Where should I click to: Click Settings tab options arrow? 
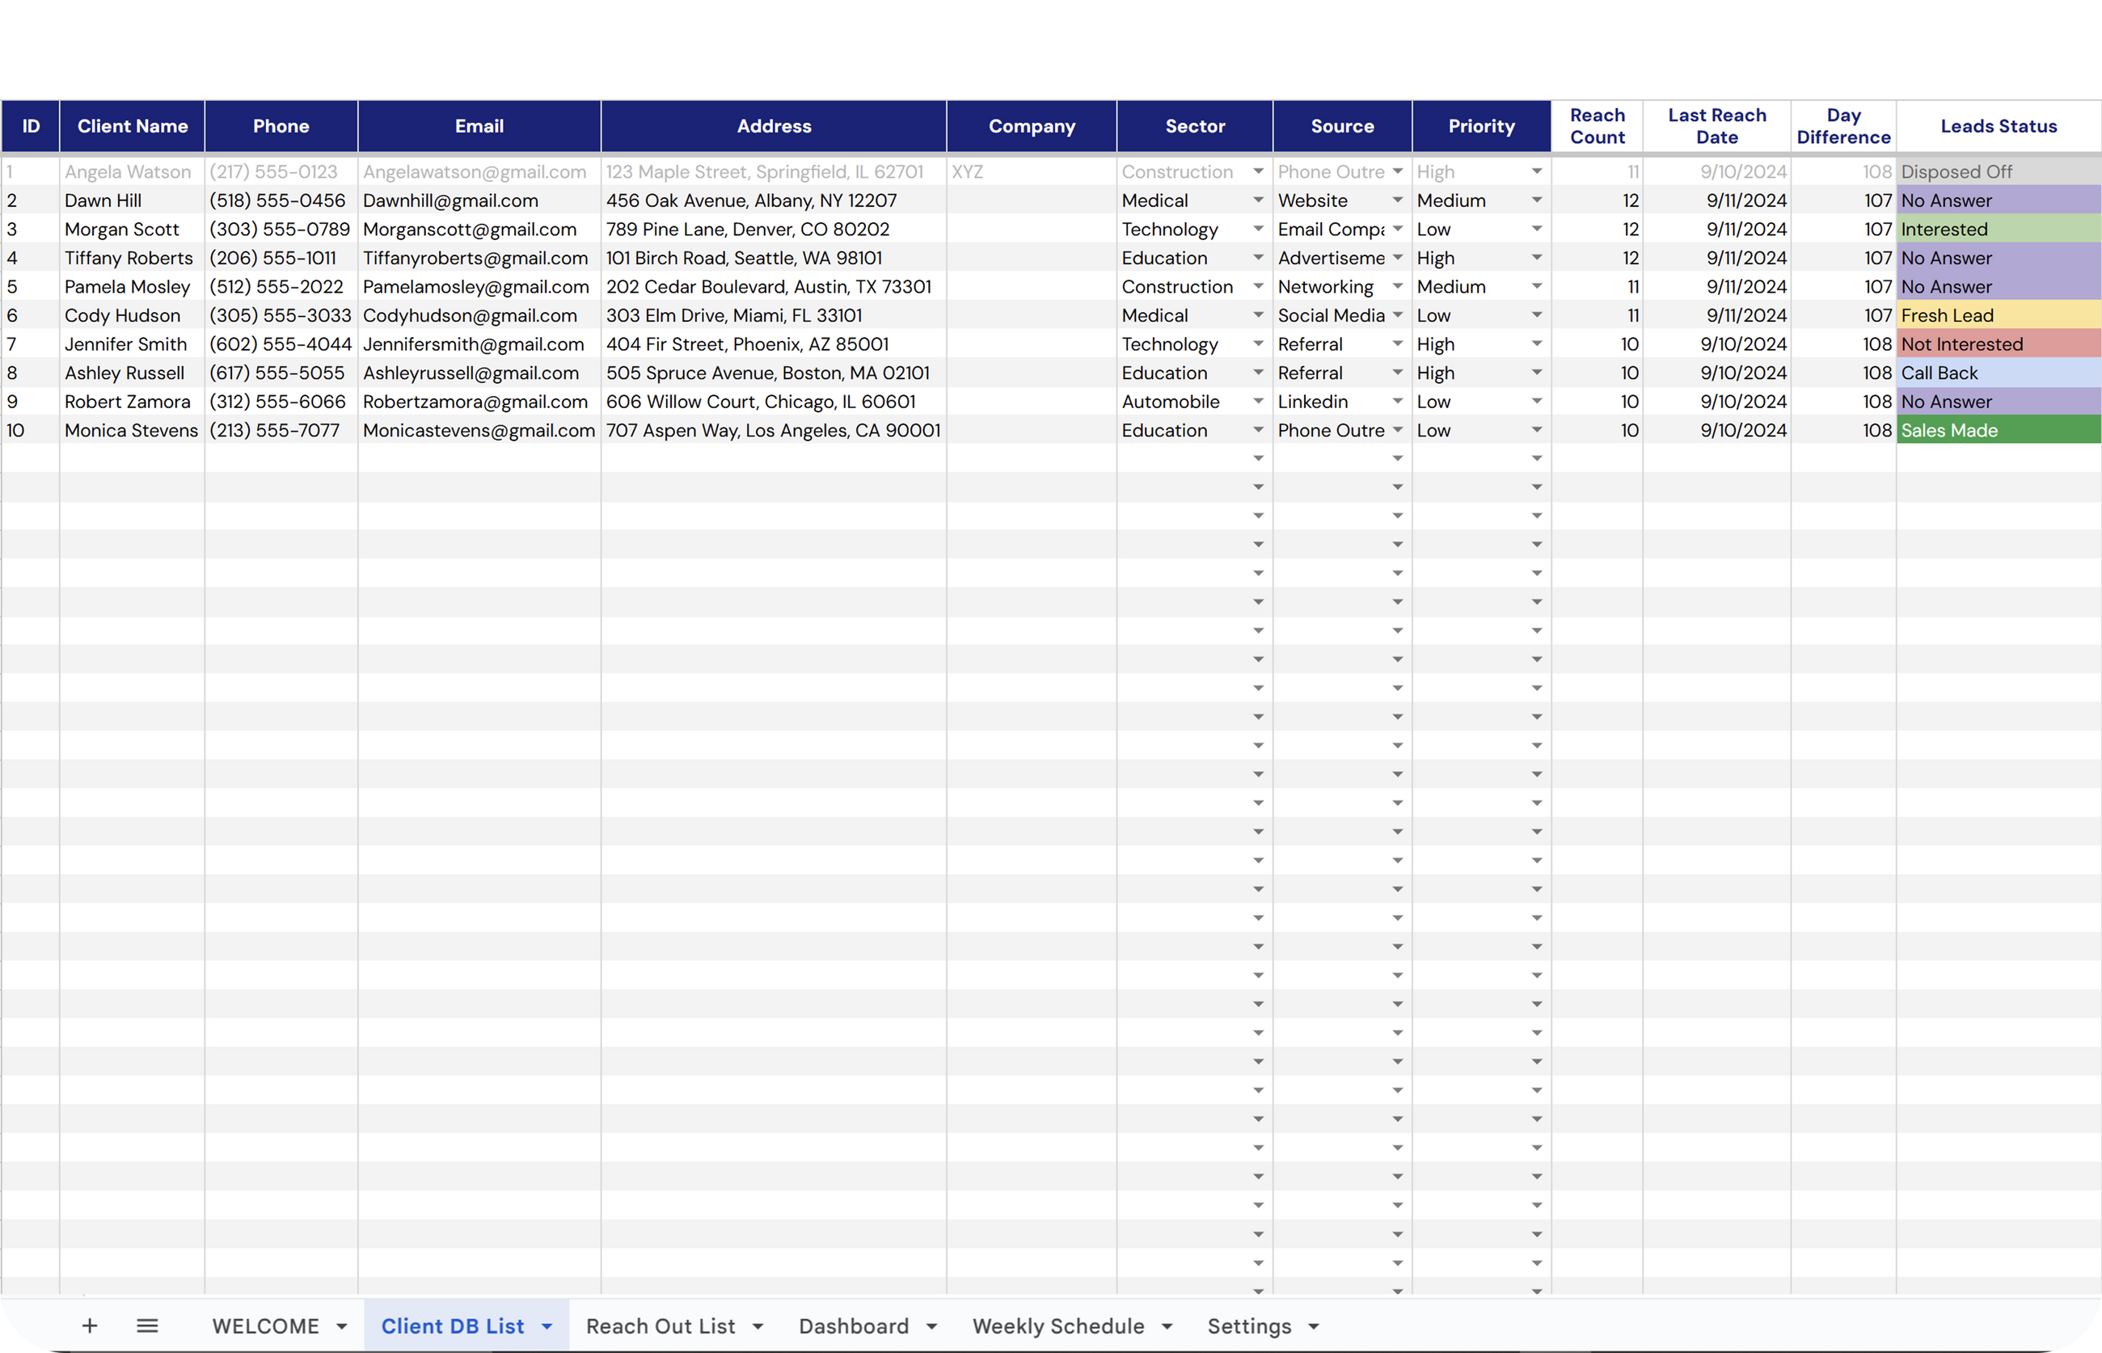click(x=1315, y=1326)
